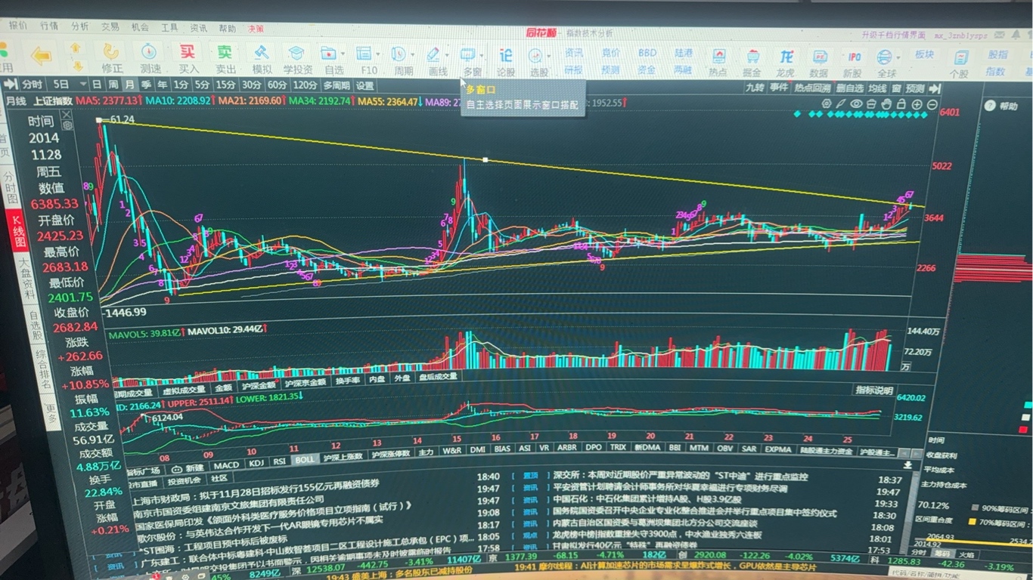This screenshot has height=580, width=1033.
Task: Expand the 选股 dropdown arrow
Action: pyautogui.click(x=549, y=57)
